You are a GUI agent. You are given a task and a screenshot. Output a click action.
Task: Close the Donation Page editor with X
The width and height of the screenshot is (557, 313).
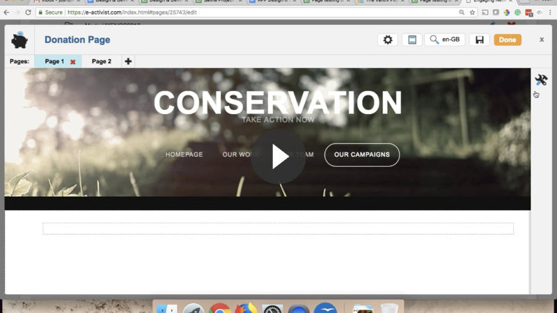click(x=542, y=40)
